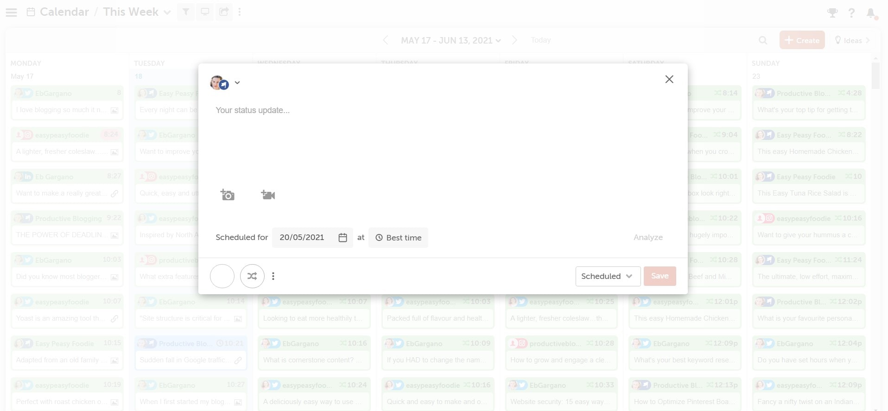Open 'Do you have set hours when y' post
The height and width of the screenshot is (411, 888).
point(809,352)
